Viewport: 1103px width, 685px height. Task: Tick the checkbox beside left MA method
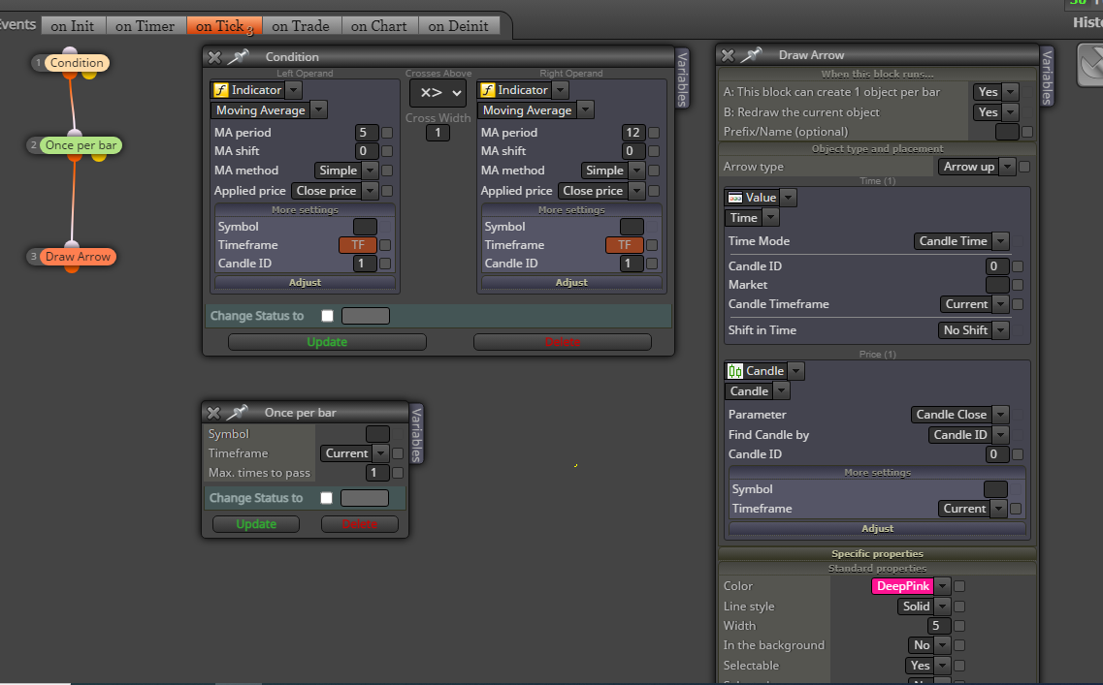coord(387,171)
